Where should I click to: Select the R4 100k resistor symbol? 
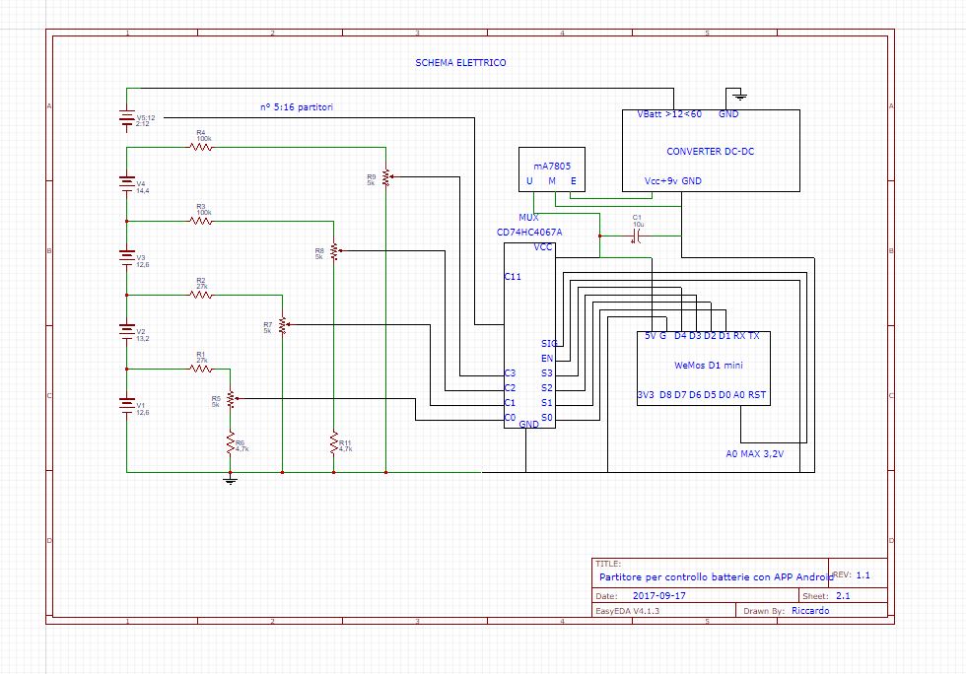coord(201,147)
